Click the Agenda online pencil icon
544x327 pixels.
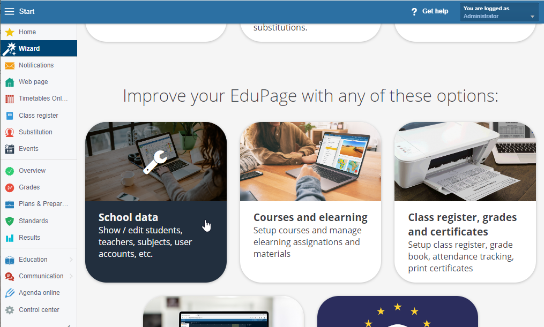10,293
